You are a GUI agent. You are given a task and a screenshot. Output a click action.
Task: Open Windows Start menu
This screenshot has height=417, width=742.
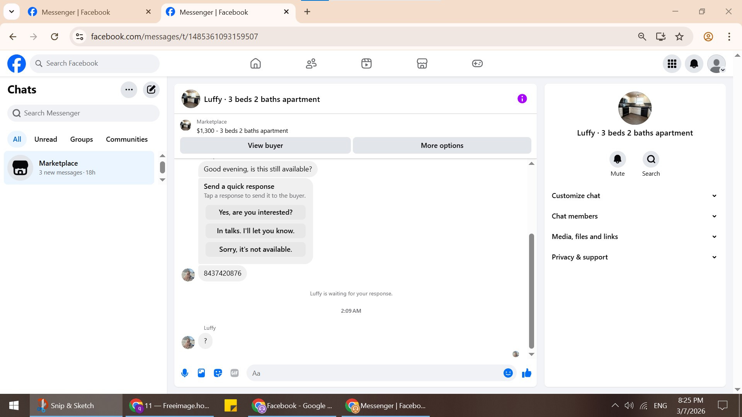tap(14, 405)
